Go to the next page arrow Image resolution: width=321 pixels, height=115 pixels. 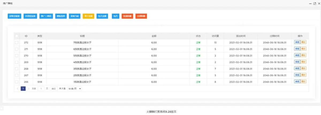29,89
